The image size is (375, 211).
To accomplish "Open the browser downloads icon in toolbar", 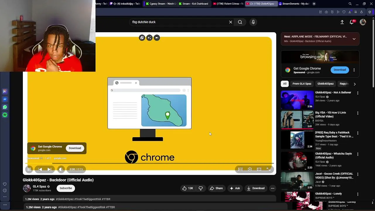I will pos(350,12).
